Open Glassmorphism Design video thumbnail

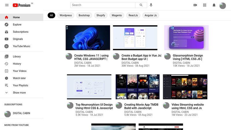pyautogui.click(x=186, y=38)
